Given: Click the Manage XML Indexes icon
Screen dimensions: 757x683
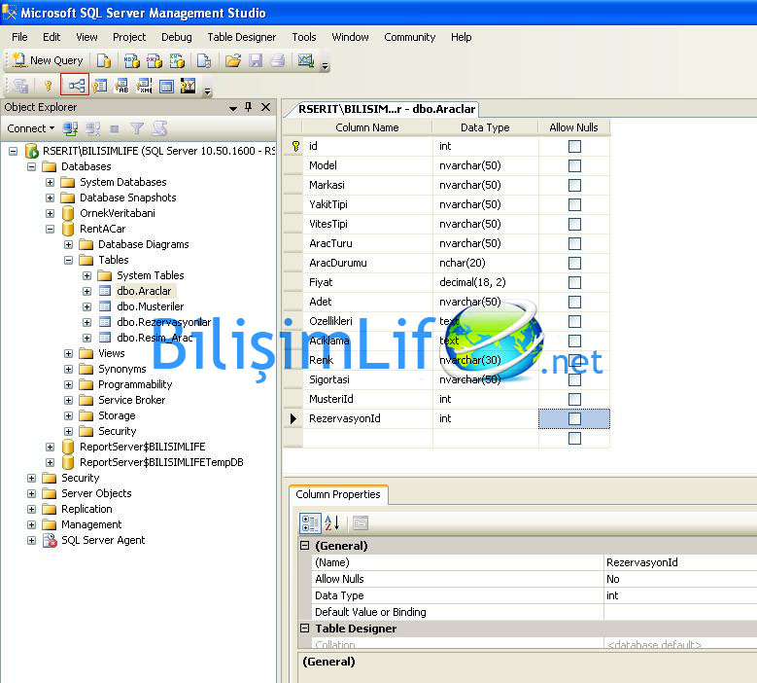Looking at the screenshot, I should pyautogui.click(x=145, y=86).
